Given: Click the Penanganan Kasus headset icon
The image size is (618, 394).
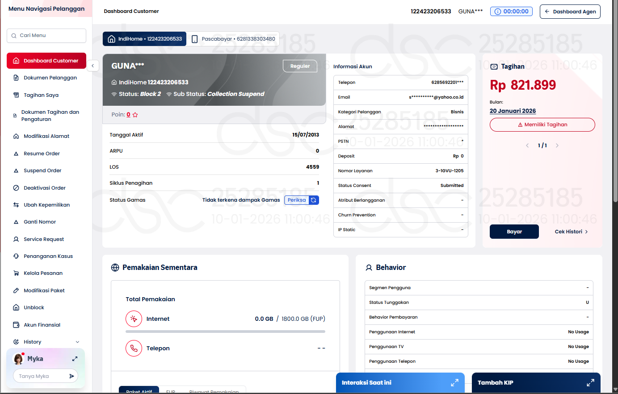Looking at the screenshot, I should click(x=16, y=256).
